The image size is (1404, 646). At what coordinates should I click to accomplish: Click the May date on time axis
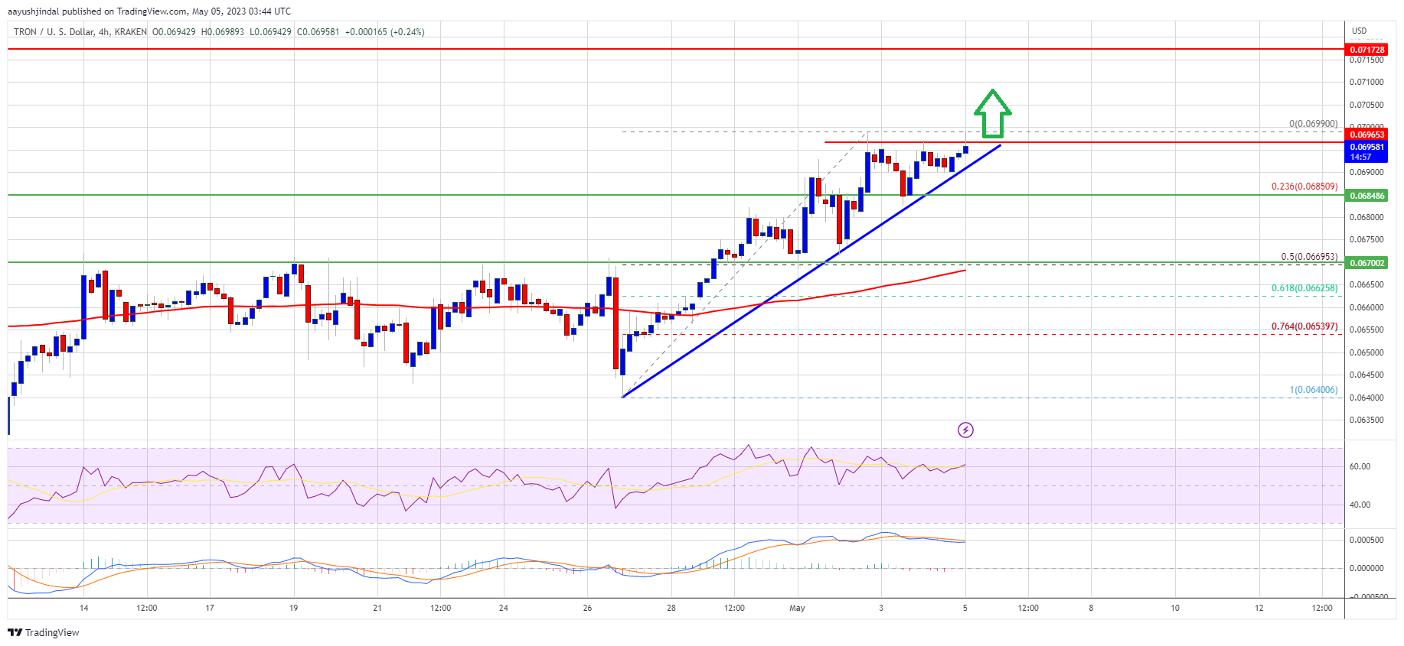coord(797,609)
